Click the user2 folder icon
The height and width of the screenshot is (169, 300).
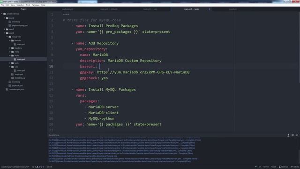(7, 29)
